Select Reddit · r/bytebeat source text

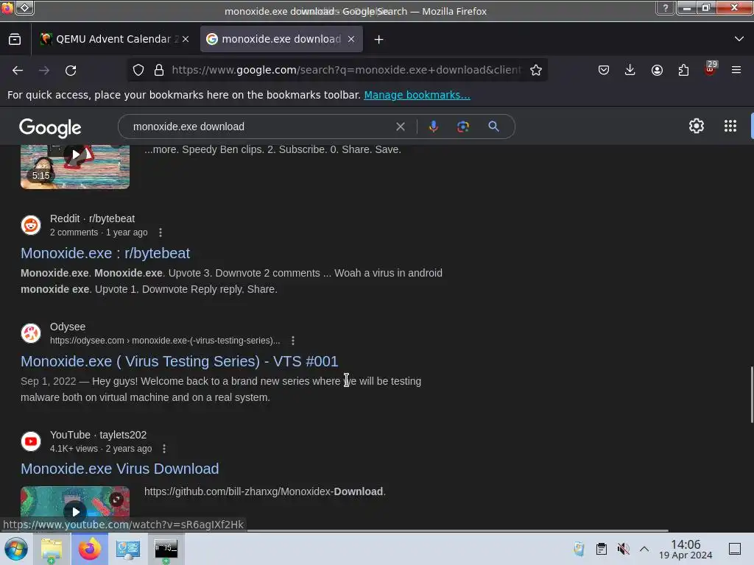[x=92, y=218]
